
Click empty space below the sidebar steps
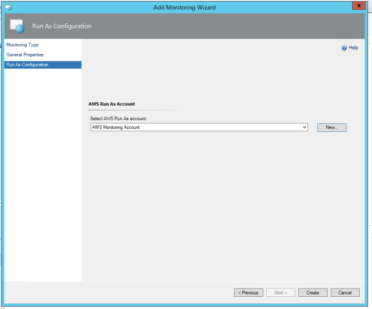tap(42, 174)
